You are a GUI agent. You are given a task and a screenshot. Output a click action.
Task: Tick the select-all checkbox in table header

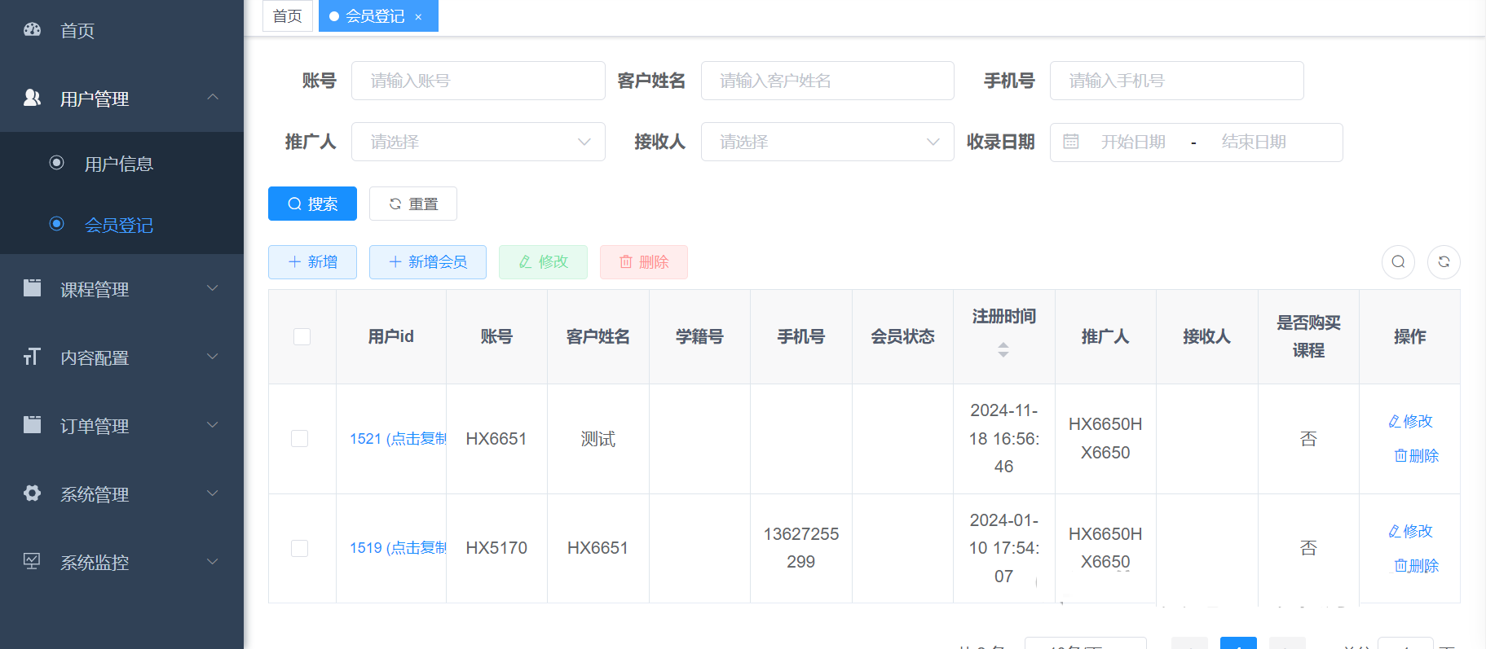(x=302, y=336)
